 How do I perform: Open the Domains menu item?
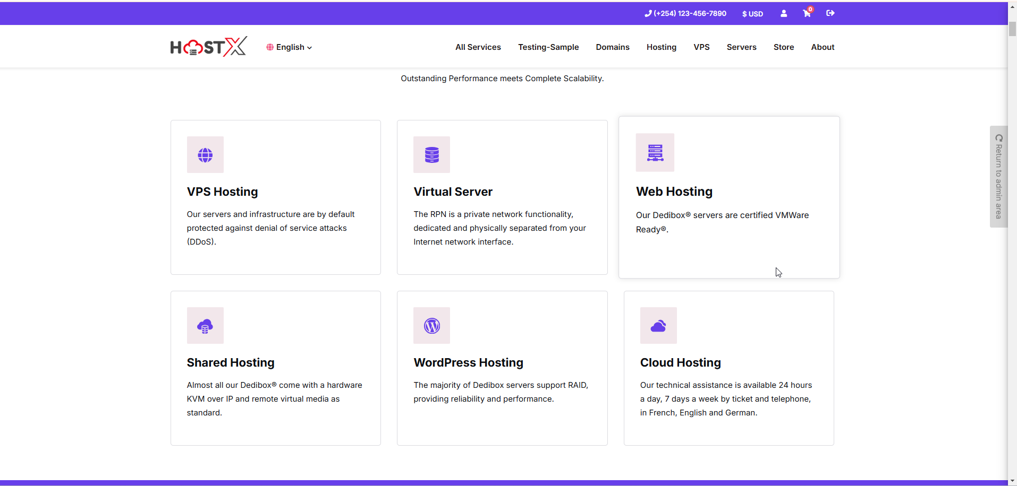pos(612,47)
